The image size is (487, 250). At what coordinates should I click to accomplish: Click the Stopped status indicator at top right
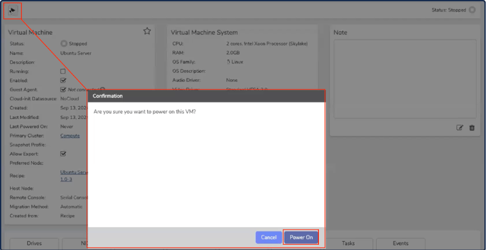pyautogui.click(x=472, y=10)
